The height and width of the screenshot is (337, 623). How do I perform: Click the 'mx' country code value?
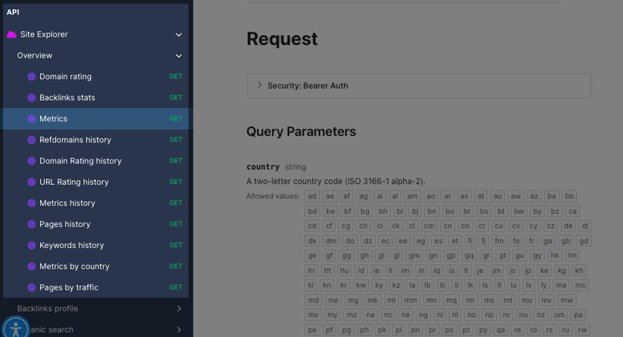coord(313,315)
